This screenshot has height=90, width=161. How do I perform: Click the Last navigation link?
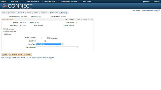91,19
